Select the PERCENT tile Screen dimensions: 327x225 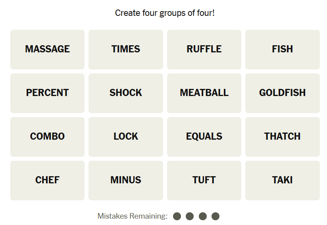pyautogui.click(x=47, y=93)
